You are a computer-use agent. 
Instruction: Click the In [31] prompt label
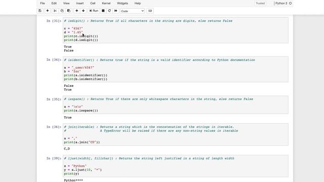pos(54,21)
